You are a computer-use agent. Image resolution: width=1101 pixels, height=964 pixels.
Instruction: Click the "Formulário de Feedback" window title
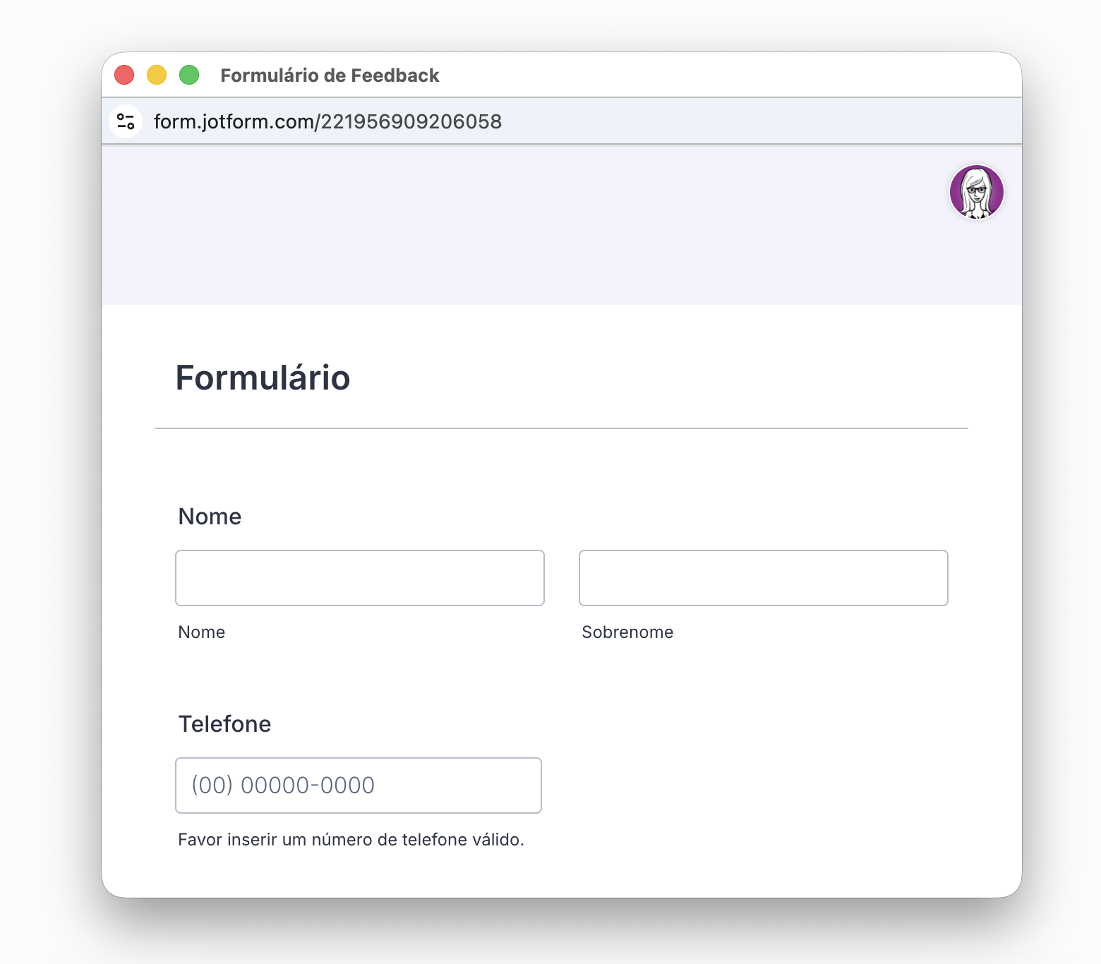click(330, 76)
